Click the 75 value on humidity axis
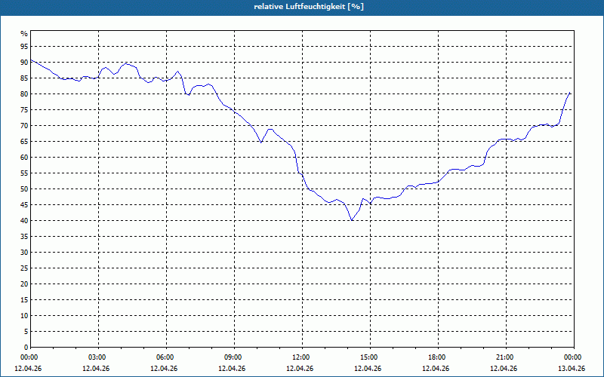Viewport: 604px width, 377px height. point(24,110)
